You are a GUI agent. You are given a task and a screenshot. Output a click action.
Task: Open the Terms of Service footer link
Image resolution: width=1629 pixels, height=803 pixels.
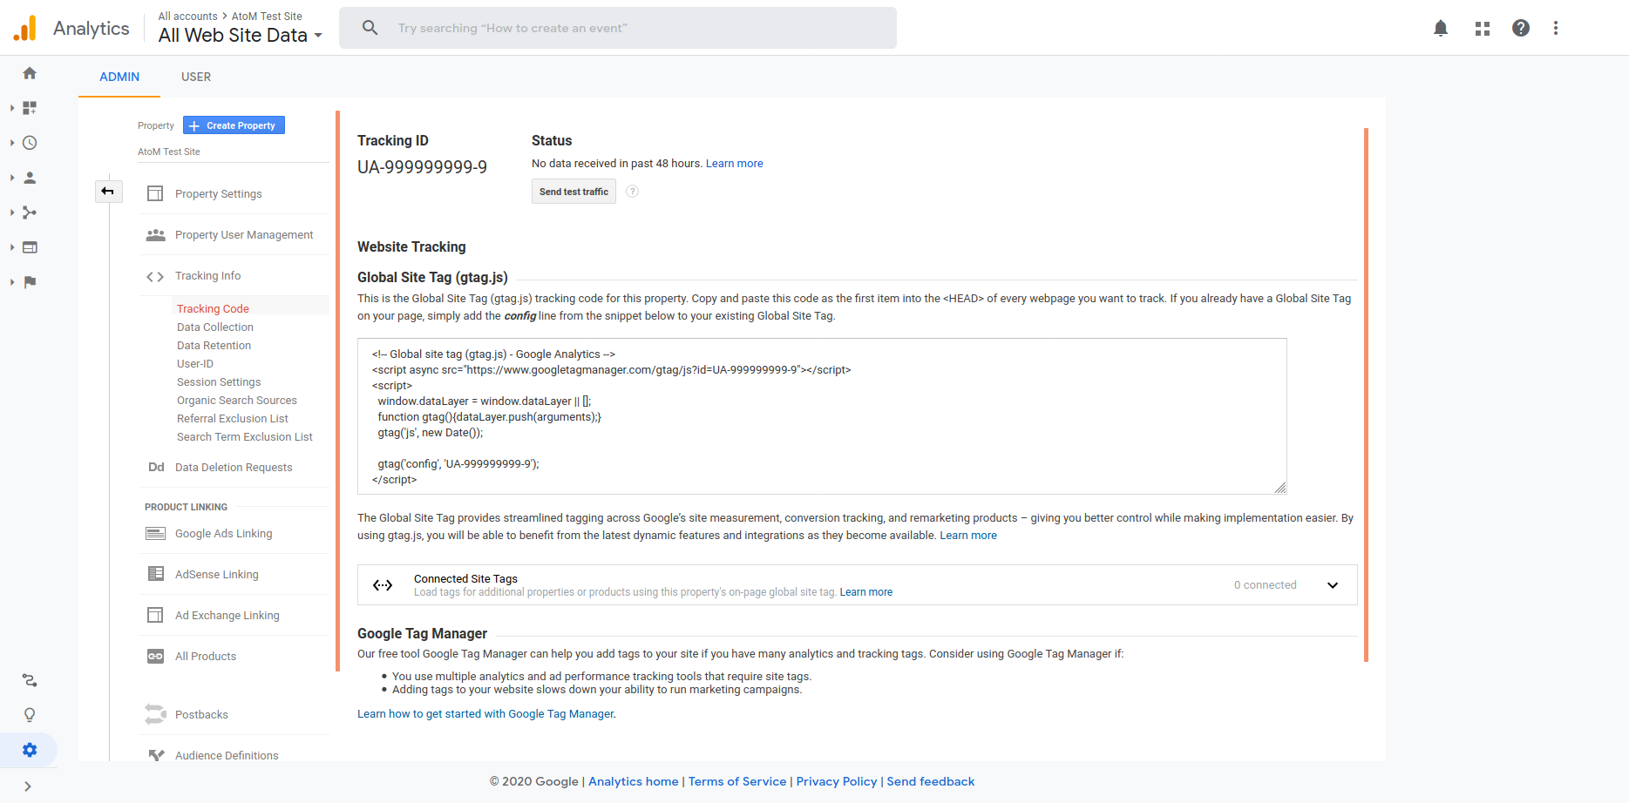click(737, 781)
